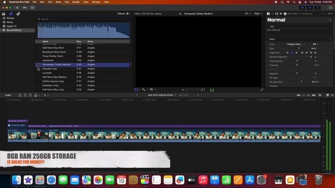Toggle the headphones solo icon in timeline

tap(308, 95)
